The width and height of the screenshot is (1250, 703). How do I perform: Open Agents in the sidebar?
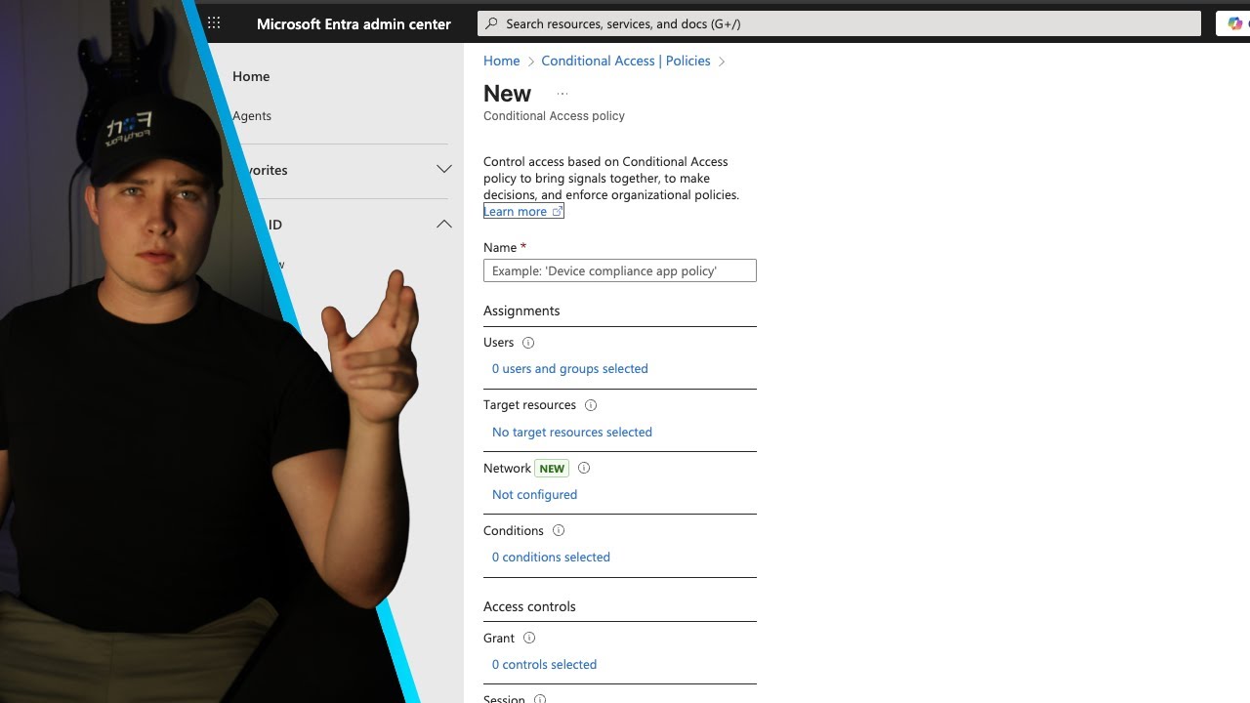[252, 115]
